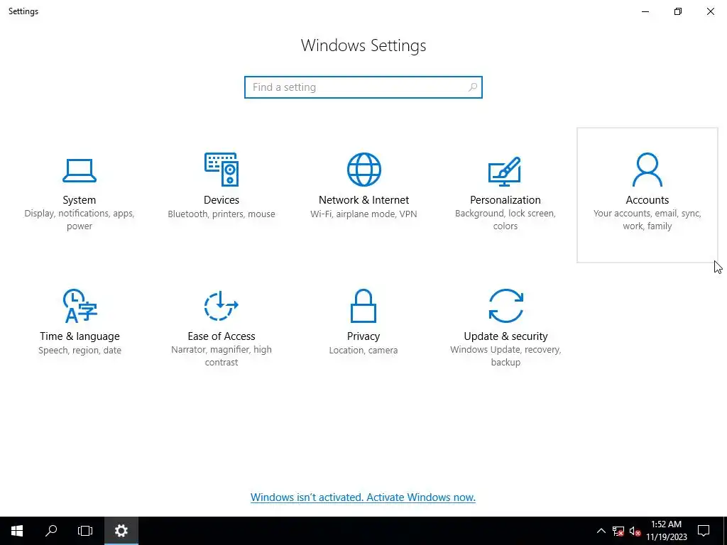Viewport: 727px width, 545px height.
Task: Open the network status tray icon
Action: point(618,531)
